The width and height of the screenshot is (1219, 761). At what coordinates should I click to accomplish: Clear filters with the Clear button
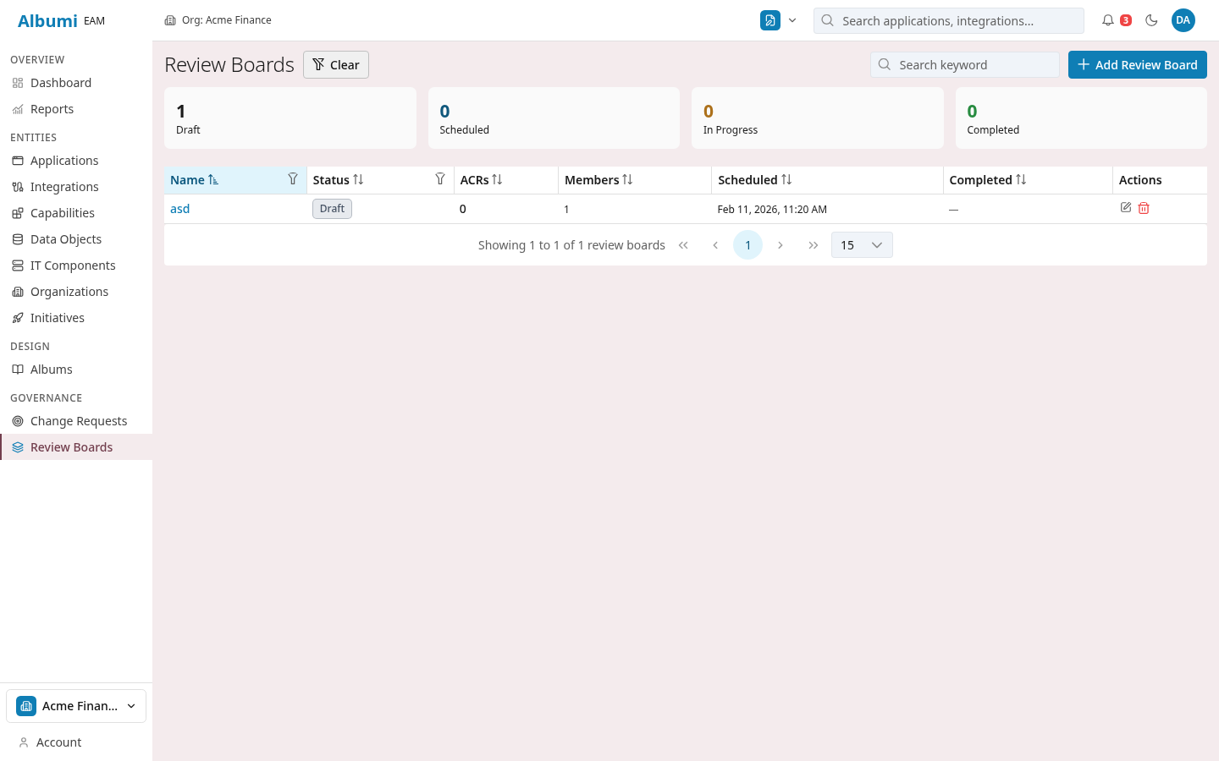pyautogui.click(x=336, y=65)
